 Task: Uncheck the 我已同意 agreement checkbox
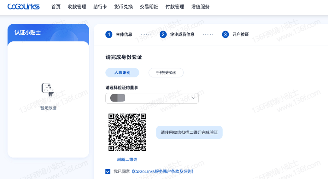108,171
